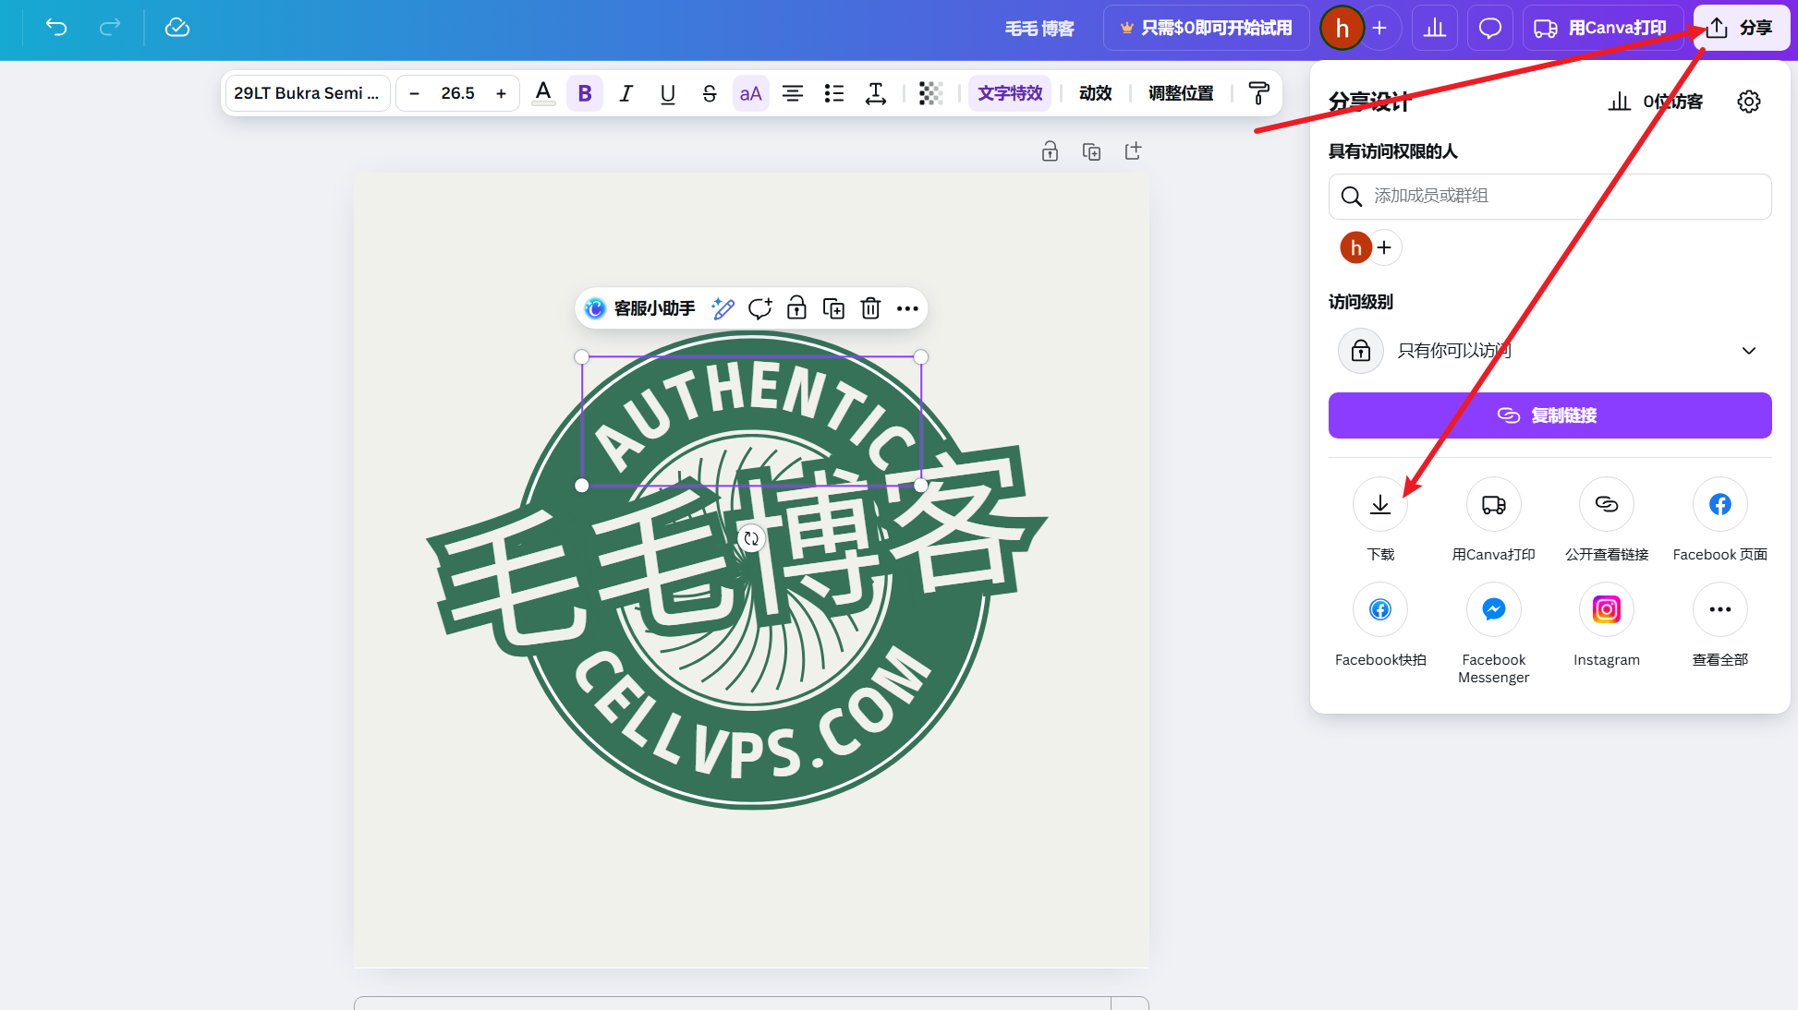Click the undo arrow icon
The height and width of the screenshot is (1010, 1798).
click(56, 28)
